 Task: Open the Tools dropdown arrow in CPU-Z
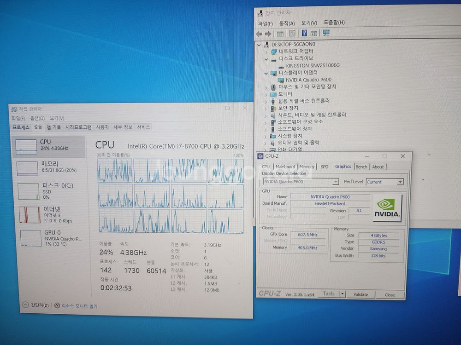pyautogui.click(x=342, y=293)
